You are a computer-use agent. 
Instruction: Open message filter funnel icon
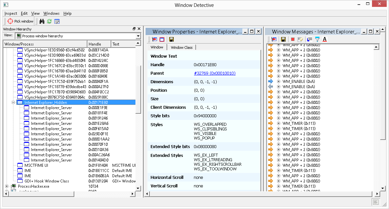click(x=317, y=39)
